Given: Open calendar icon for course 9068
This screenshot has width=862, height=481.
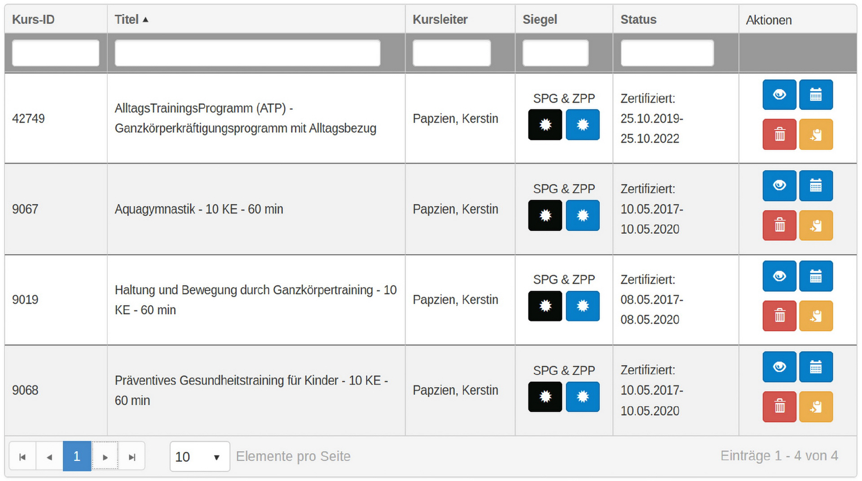Looking at the screenshot, I should pyautogui.click(x=816, y=367).
